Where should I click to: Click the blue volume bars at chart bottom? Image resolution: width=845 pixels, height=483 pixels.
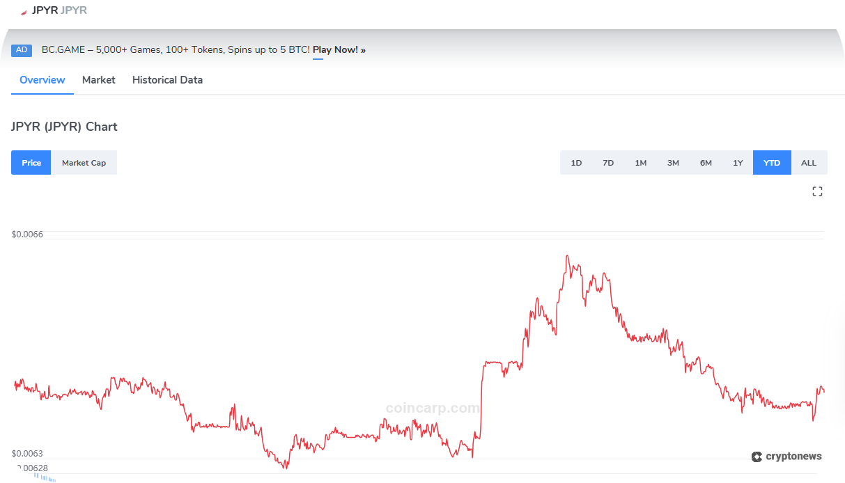(x=44, y=477)
